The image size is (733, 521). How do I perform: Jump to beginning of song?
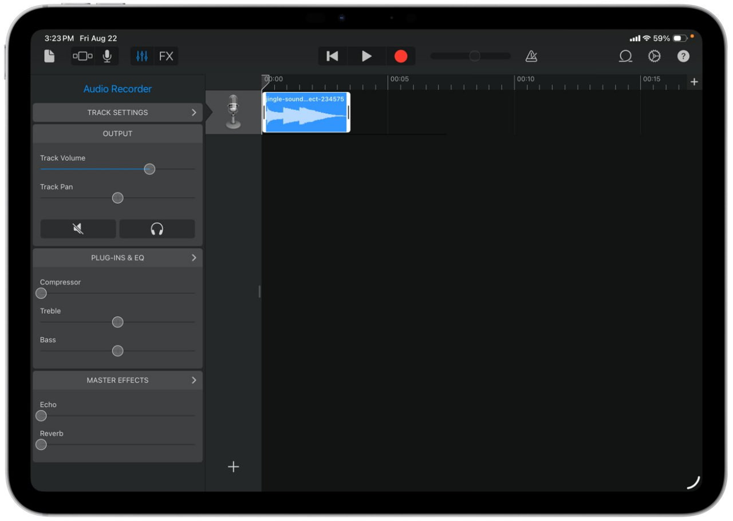(332, 56)
